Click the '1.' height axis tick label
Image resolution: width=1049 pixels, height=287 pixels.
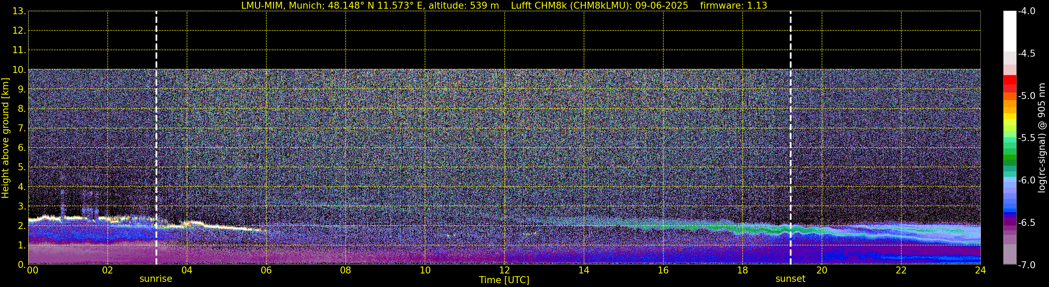[x=22, y=246]
